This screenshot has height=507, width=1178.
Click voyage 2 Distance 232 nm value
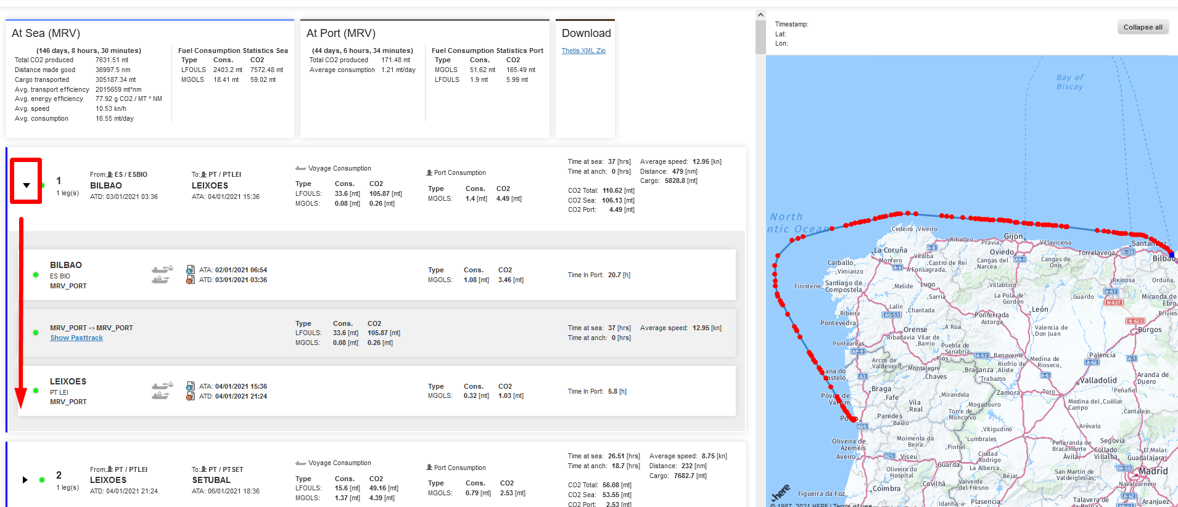tap(694, 466)
